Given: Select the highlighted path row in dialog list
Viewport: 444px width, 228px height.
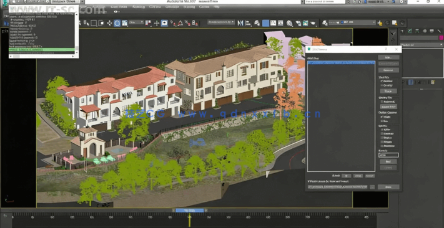Looking at the screenshot, I should 341,63.
